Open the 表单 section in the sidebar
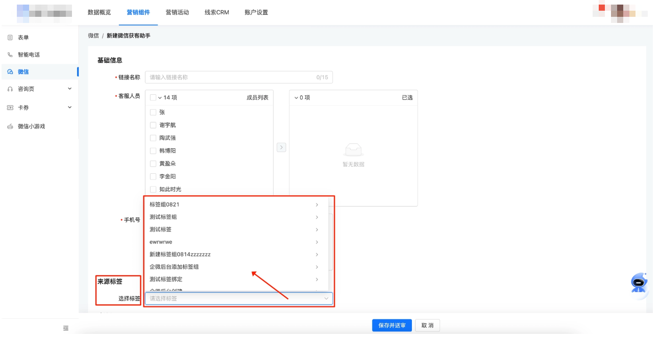Viewport: 660px width, 338px height. pos(23,37)
